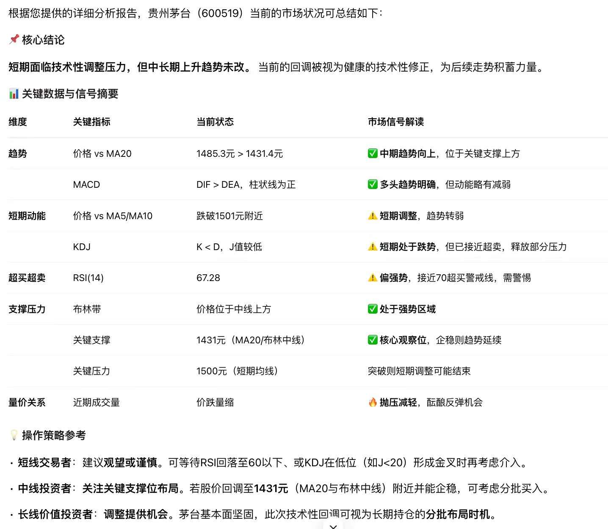This screenshot has height=529, width=608.
Task: Click the green check beside 处于强势区域
Action: coord(373,309)
